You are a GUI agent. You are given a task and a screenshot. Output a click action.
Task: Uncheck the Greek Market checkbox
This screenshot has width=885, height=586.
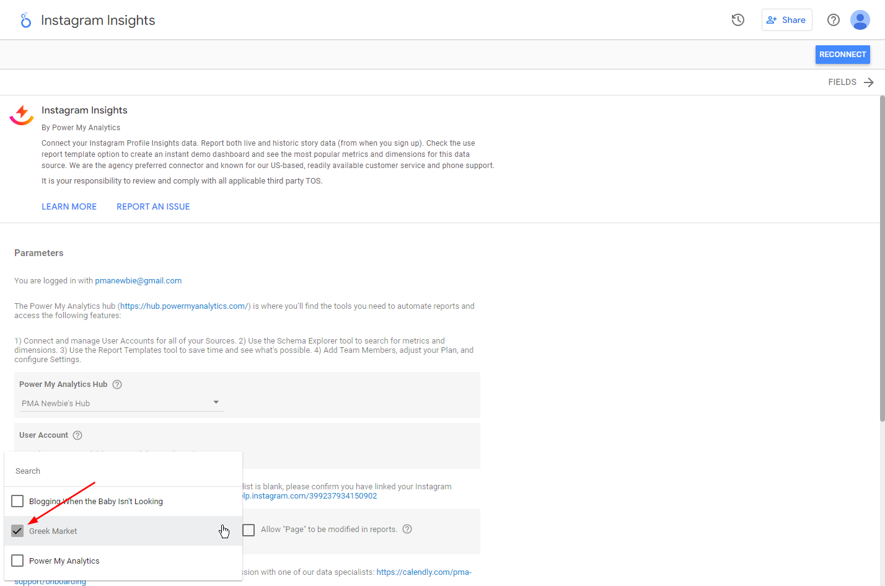[x=17, y=531]
